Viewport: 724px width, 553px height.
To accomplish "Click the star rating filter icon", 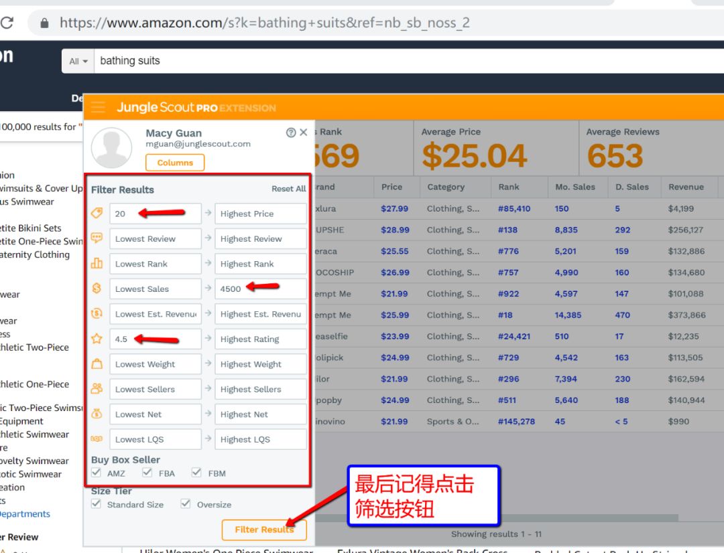I will pos(97,339).
